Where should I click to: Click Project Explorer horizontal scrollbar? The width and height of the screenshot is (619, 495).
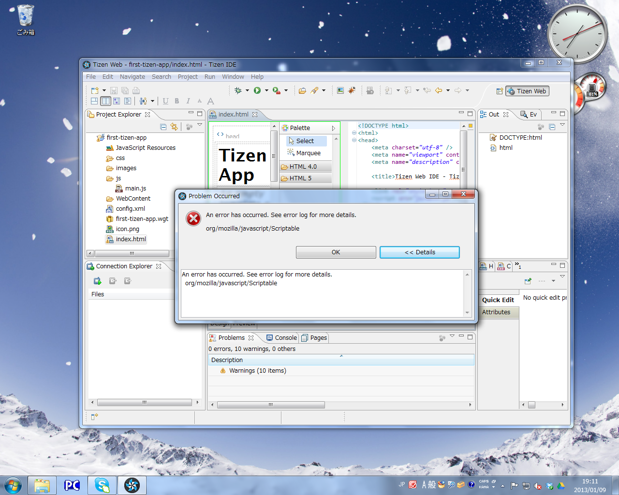click(132, 253)
